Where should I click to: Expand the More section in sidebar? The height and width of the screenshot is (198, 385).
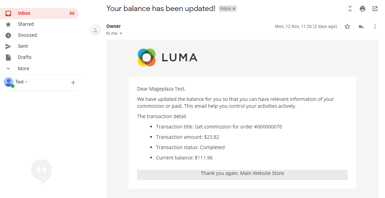[x=23, y=69]
